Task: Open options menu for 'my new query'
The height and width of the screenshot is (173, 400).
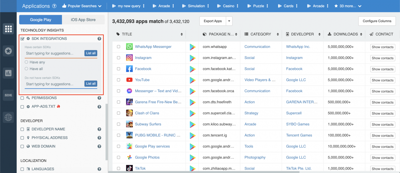Action: click(144, 6)
